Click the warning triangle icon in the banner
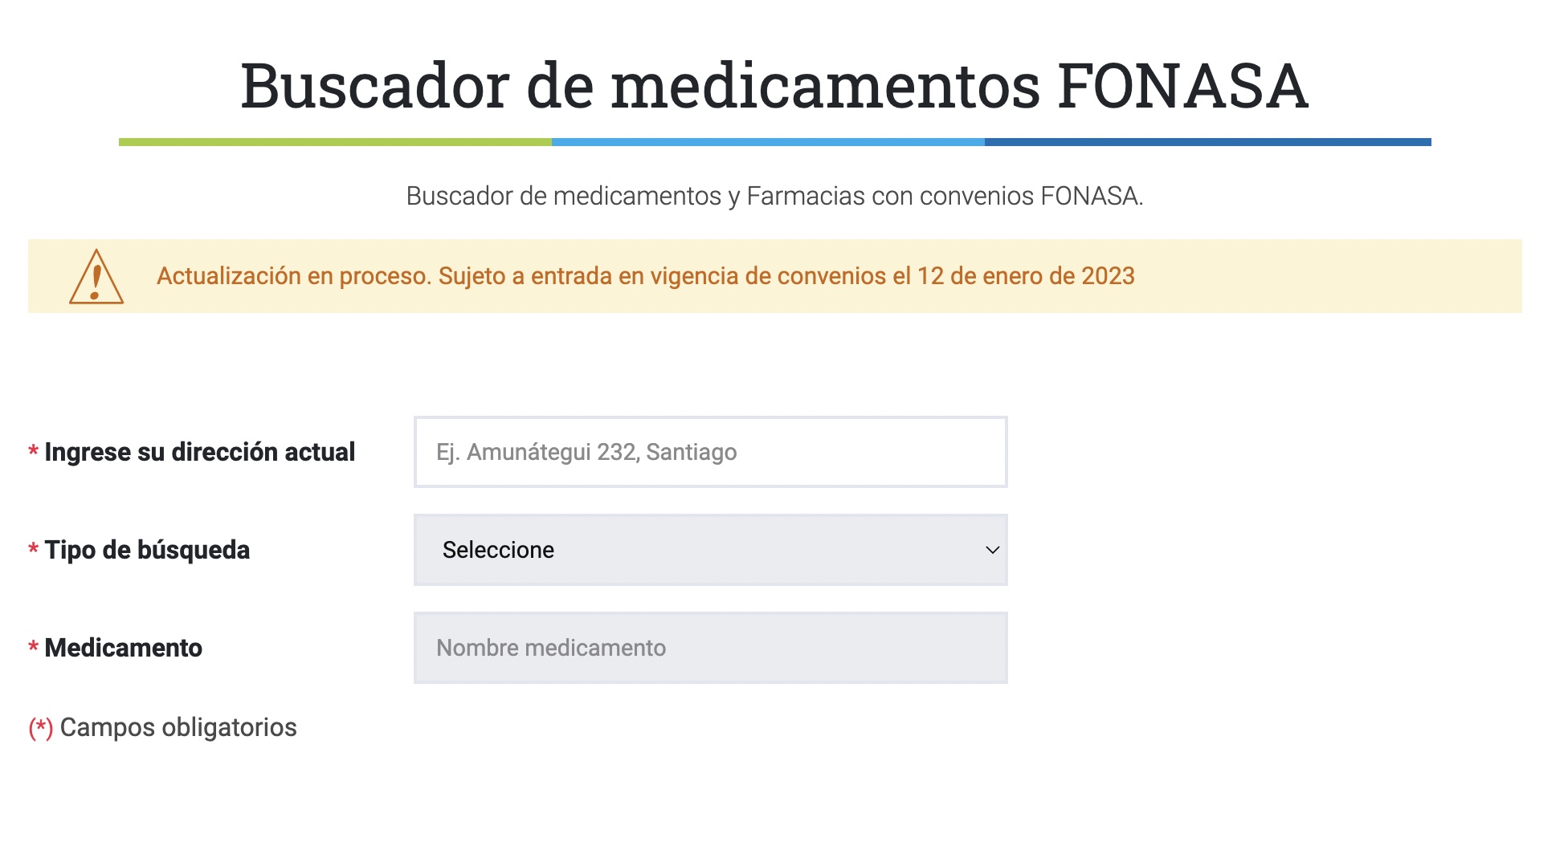1568x846 pixels. click(96, 276)
